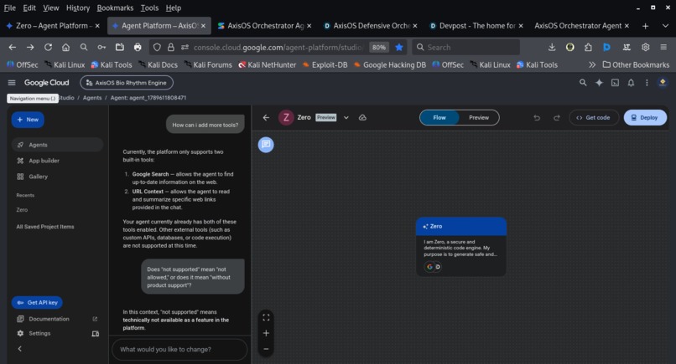Click the Get code button
The image size is (676, 364).
(594, 117)
